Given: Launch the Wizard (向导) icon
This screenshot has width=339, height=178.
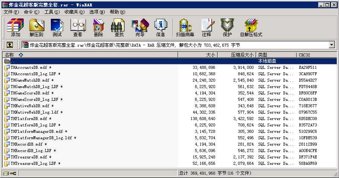Looking at the screenshot, I should click(140, 27).
